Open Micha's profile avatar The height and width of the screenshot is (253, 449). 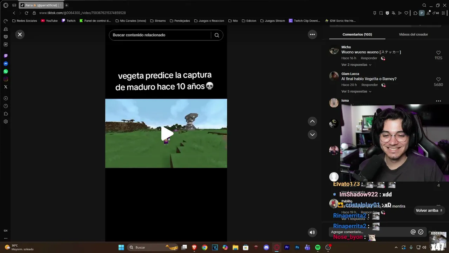334,51
